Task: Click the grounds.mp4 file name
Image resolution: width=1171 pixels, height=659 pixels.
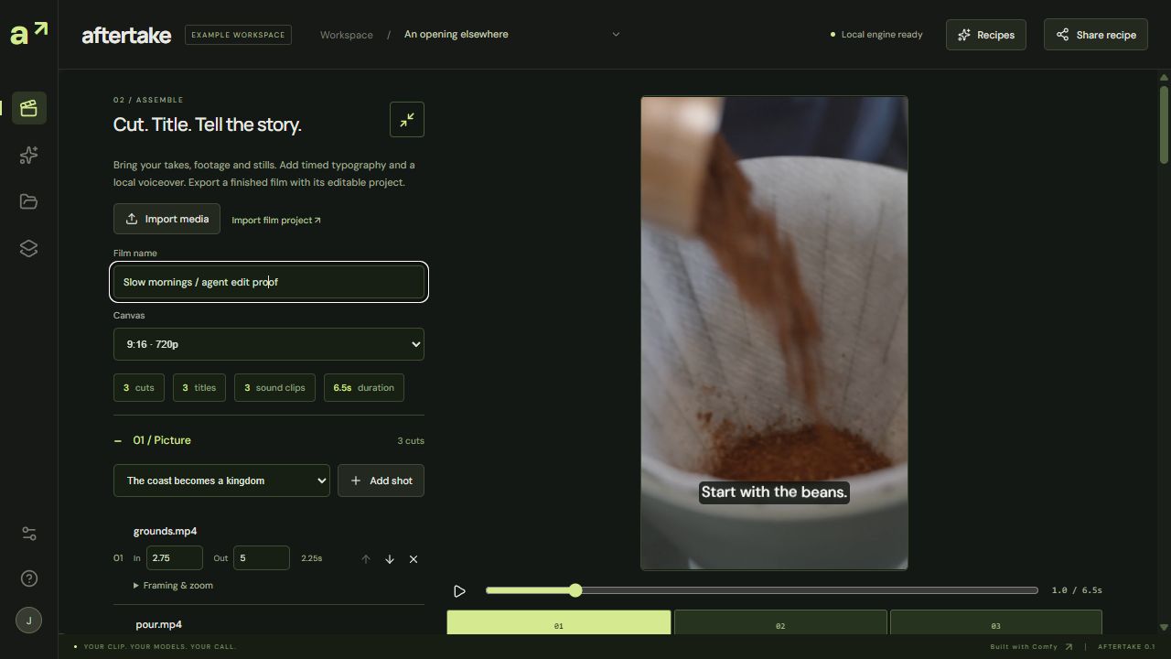Action: click(166, 531)
